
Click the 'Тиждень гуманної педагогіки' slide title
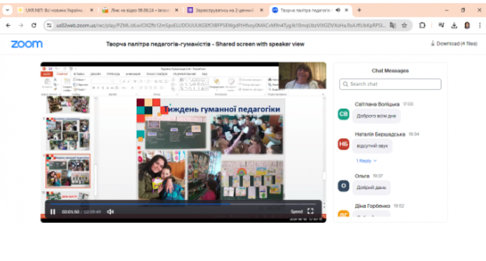(222, 109)
